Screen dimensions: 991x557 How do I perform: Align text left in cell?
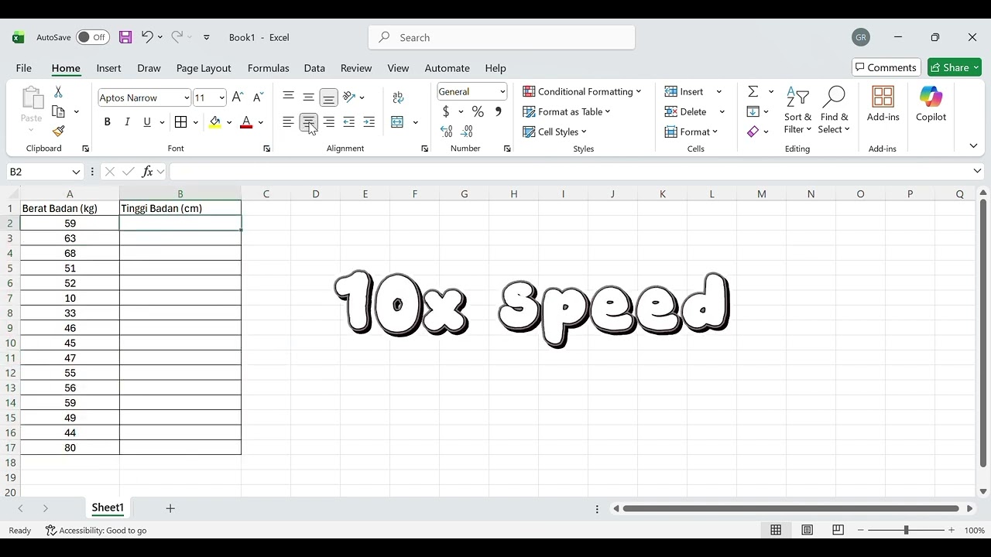[x=289, y=122]
